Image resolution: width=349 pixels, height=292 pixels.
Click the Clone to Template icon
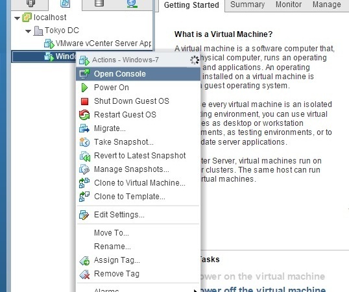click(x=84, y=197)
